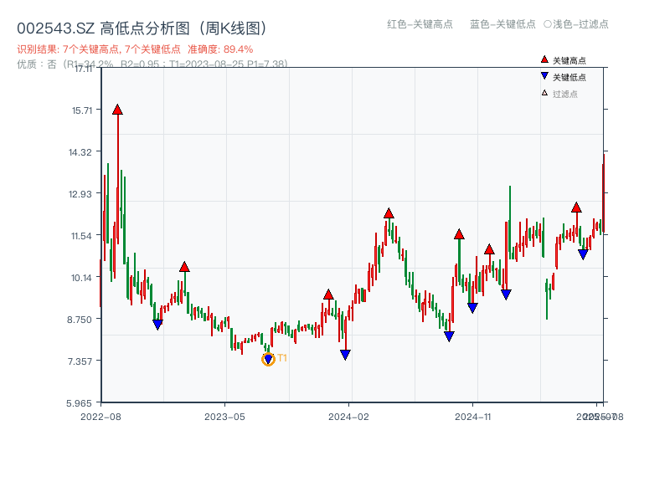Click the 过滤点 label in the legend box

(564, 94)
